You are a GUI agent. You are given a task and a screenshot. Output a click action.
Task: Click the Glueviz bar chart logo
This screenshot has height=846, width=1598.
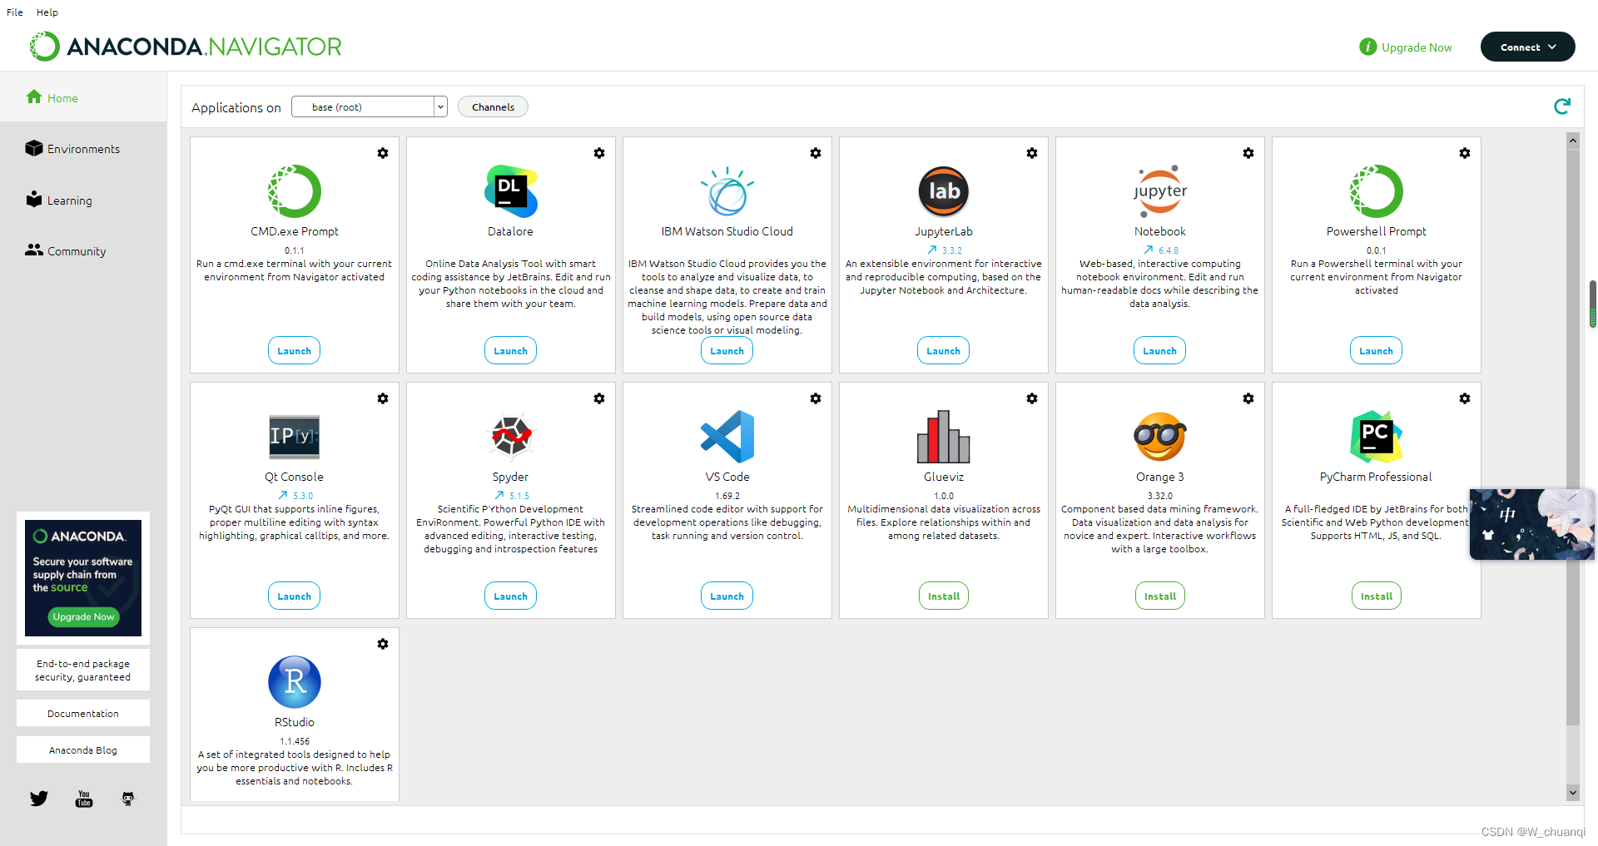(x=944, y=437)
